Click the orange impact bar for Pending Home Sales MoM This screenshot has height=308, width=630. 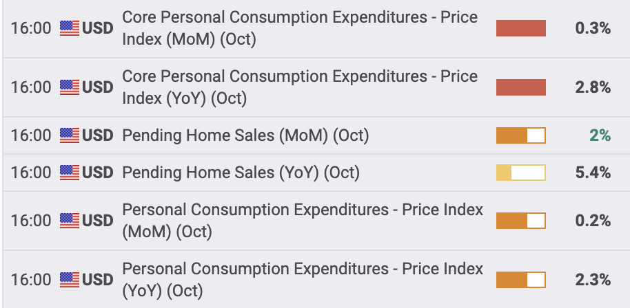[x=520, y=135]
